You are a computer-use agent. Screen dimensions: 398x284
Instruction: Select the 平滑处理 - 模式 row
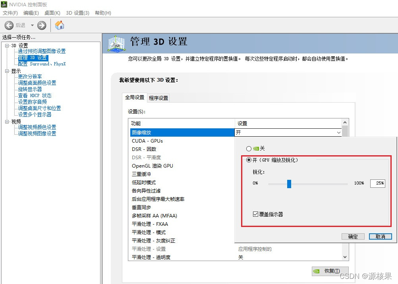click(x=182, y=233)
